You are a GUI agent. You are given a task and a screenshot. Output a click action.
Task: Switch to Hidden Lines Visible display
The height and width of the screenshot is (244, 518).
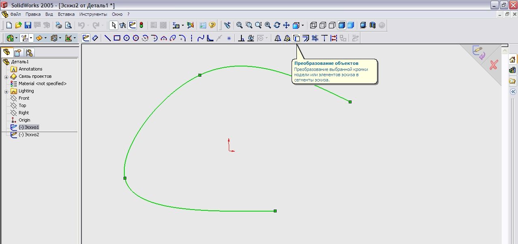(x=323, y=25)
